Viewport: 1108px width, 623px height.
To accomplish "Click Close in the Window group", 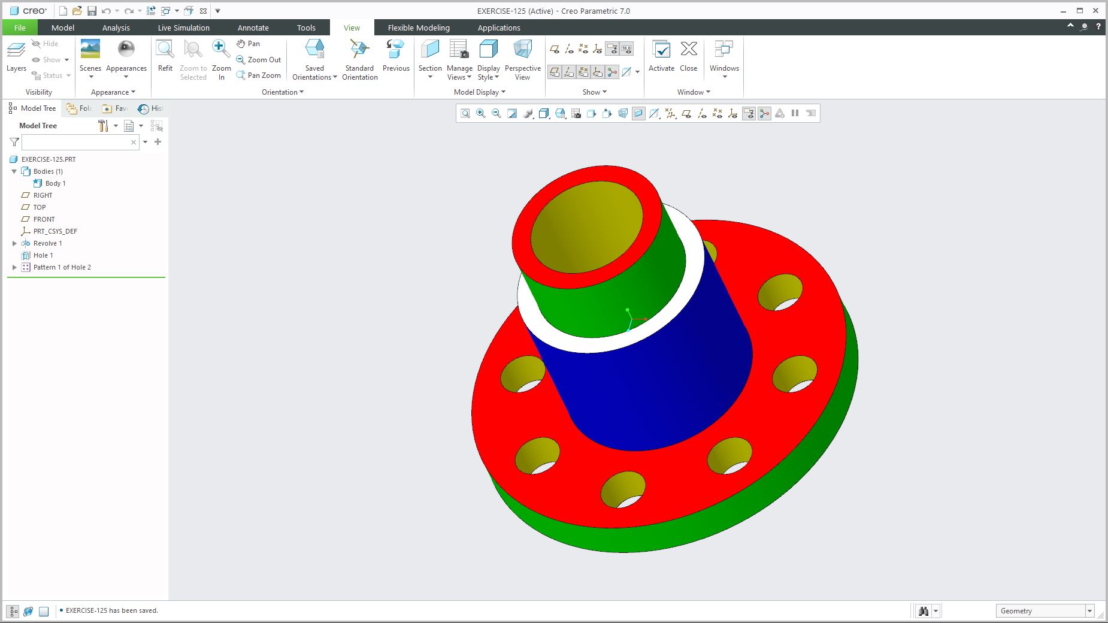I will point(689,56).
